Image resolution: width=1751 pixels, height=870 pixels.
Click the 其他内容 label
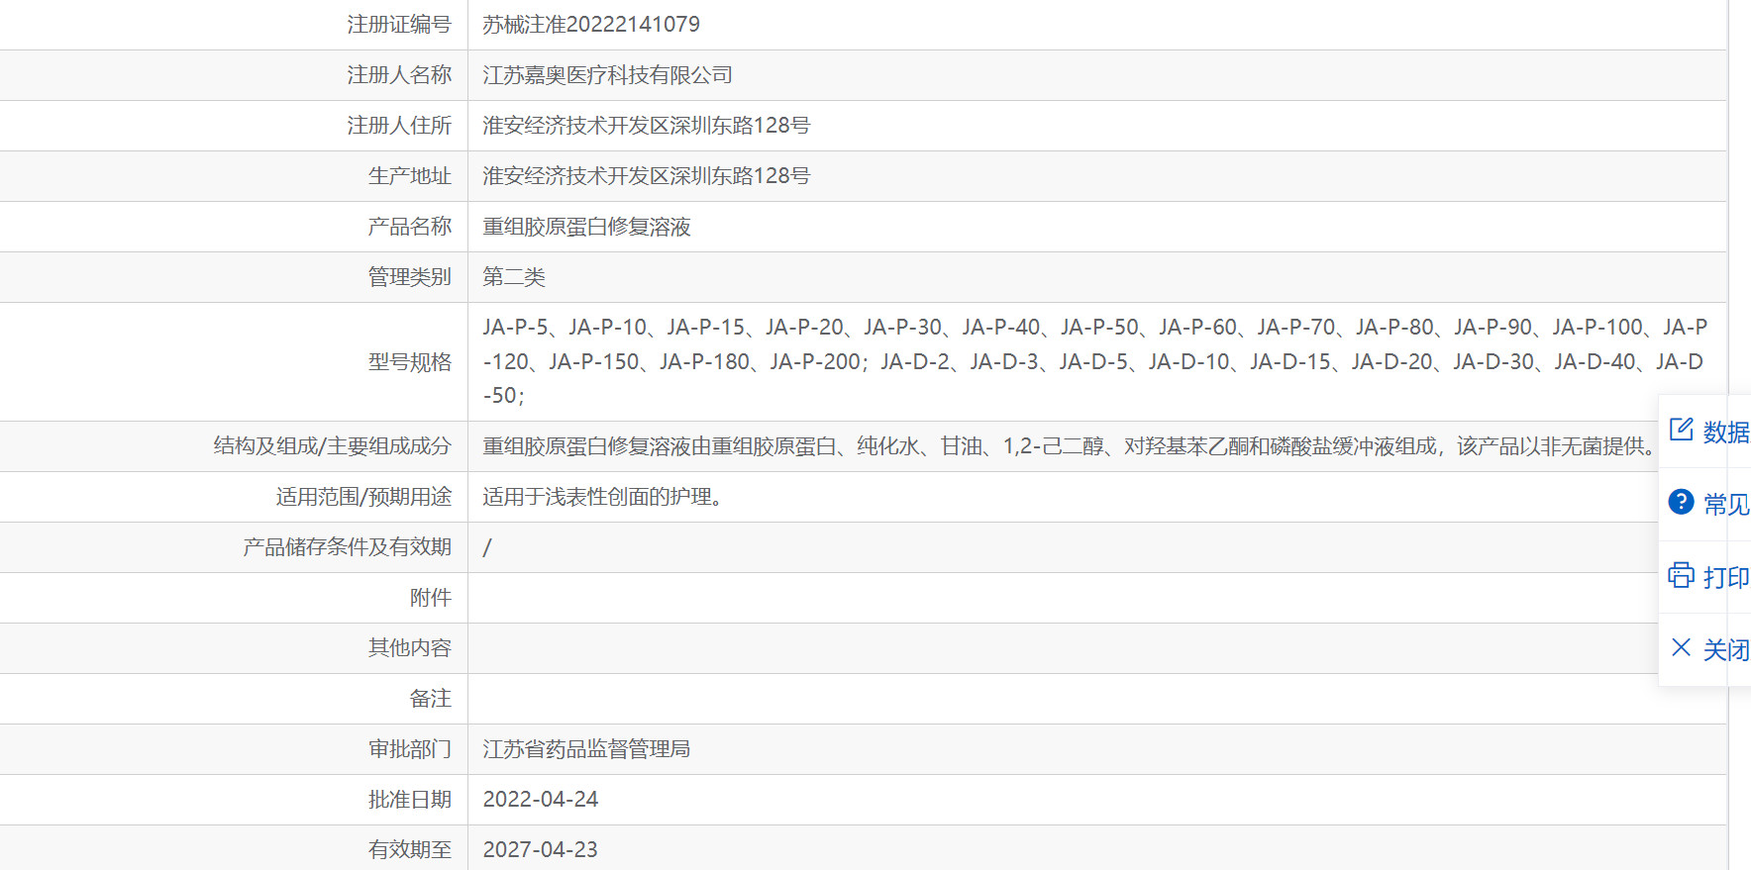pyautogui.click(x=410, y=648)
